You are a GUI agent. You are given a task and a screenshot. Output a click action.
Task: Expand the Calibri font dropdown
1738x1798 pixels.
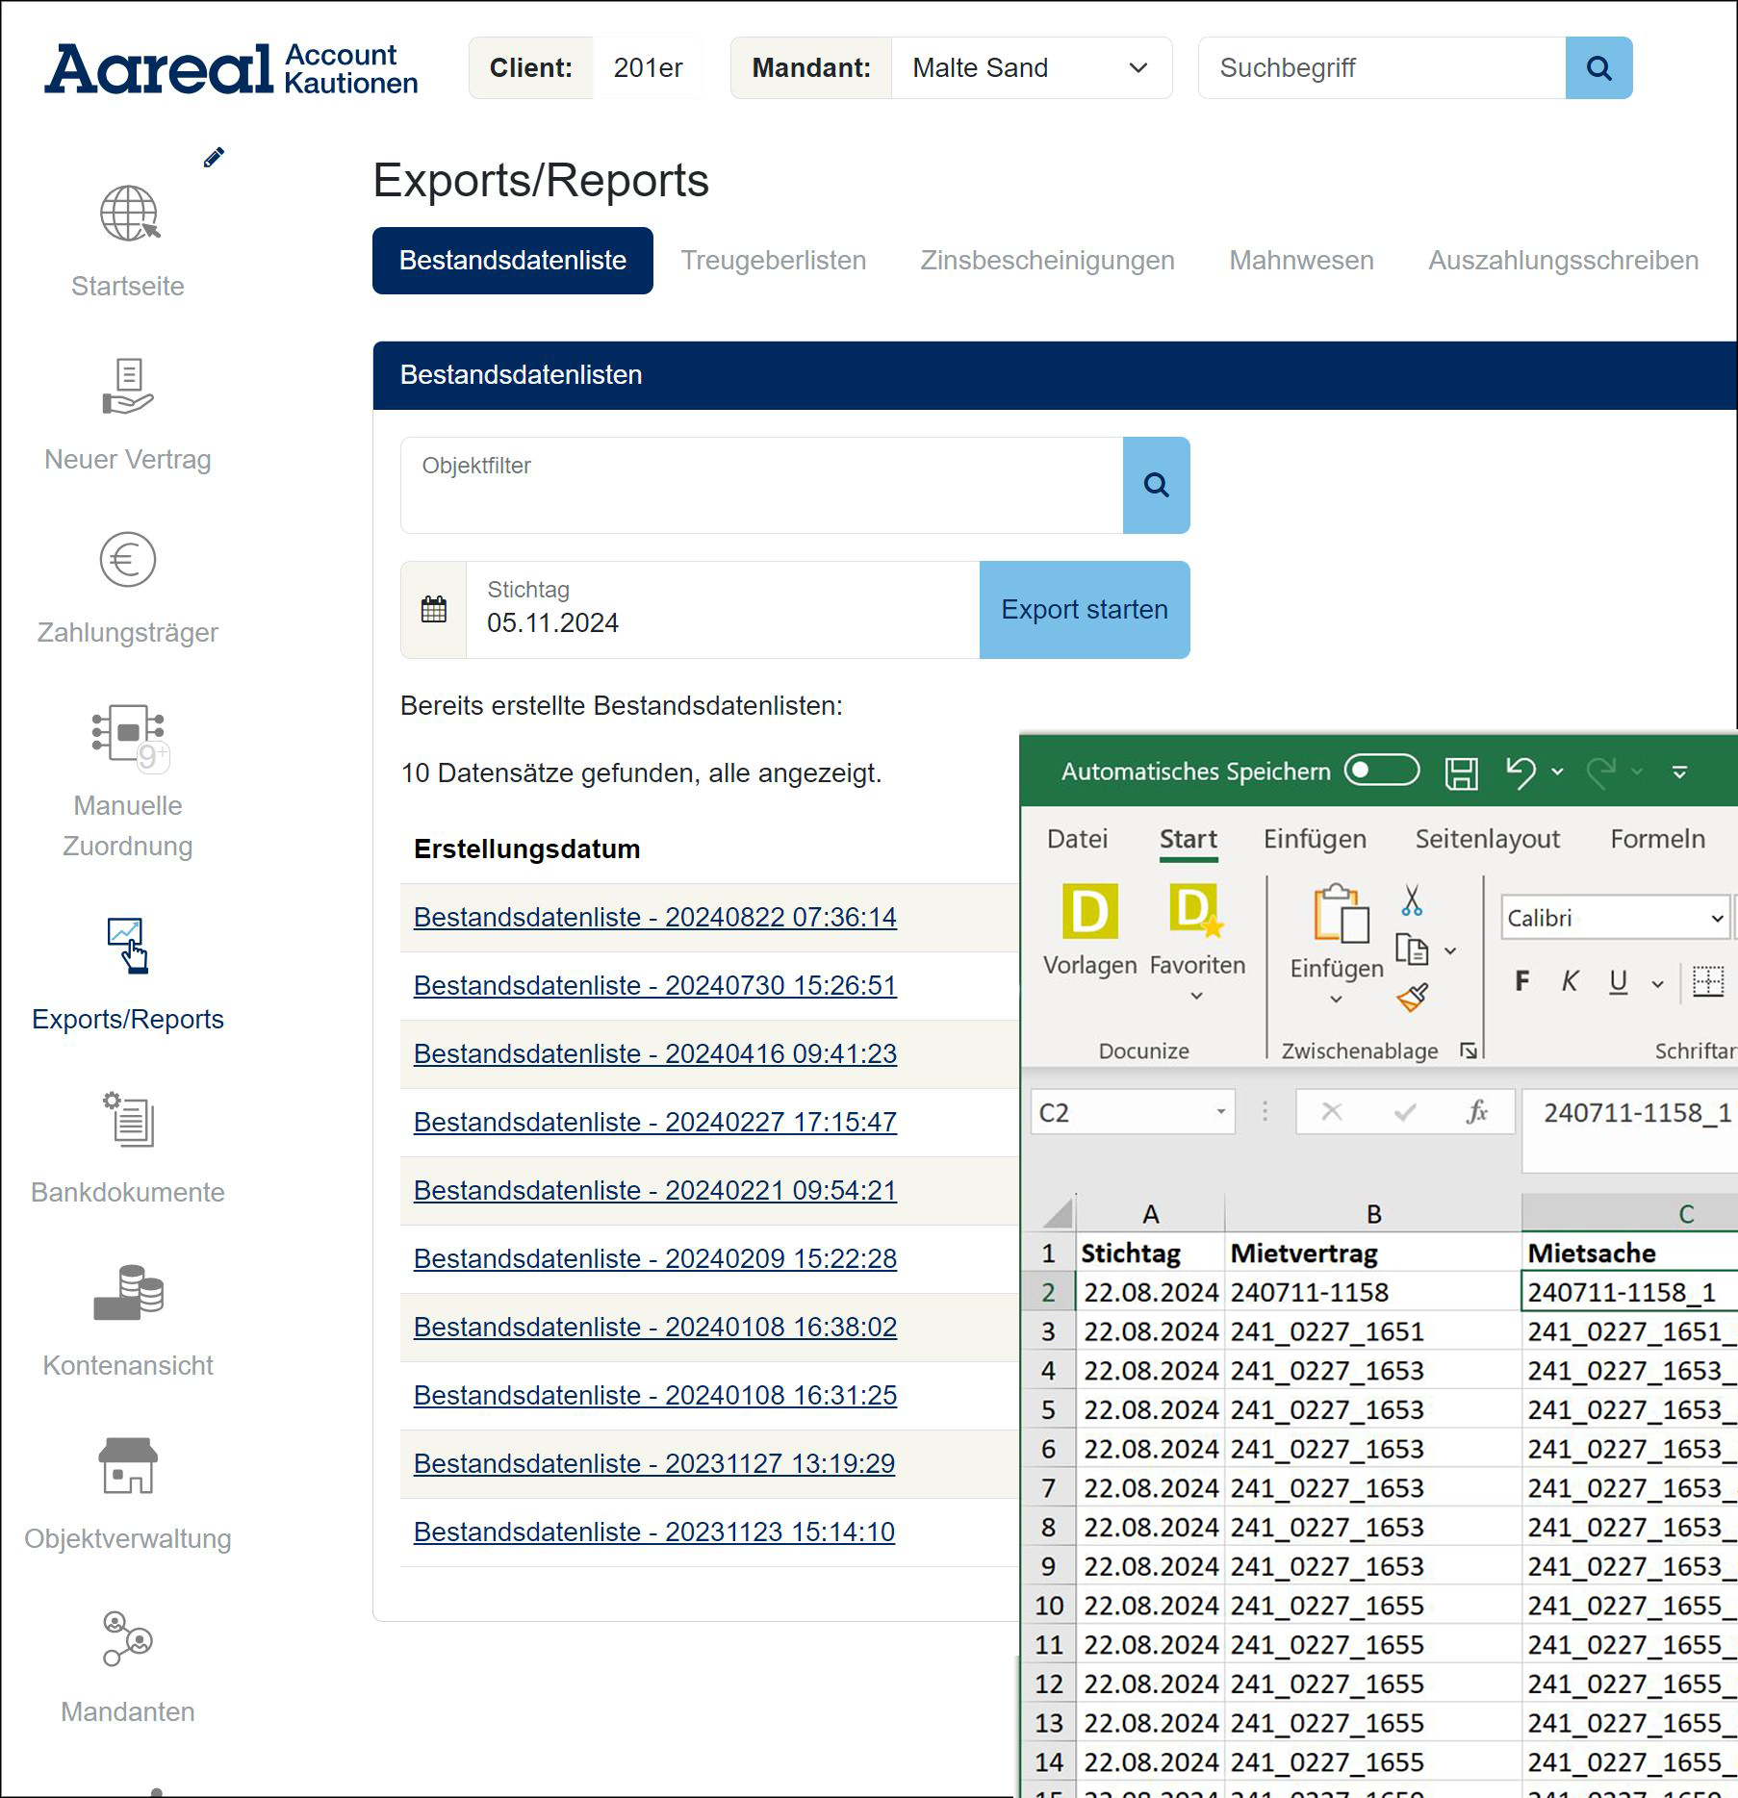[x=1716, y=919]
